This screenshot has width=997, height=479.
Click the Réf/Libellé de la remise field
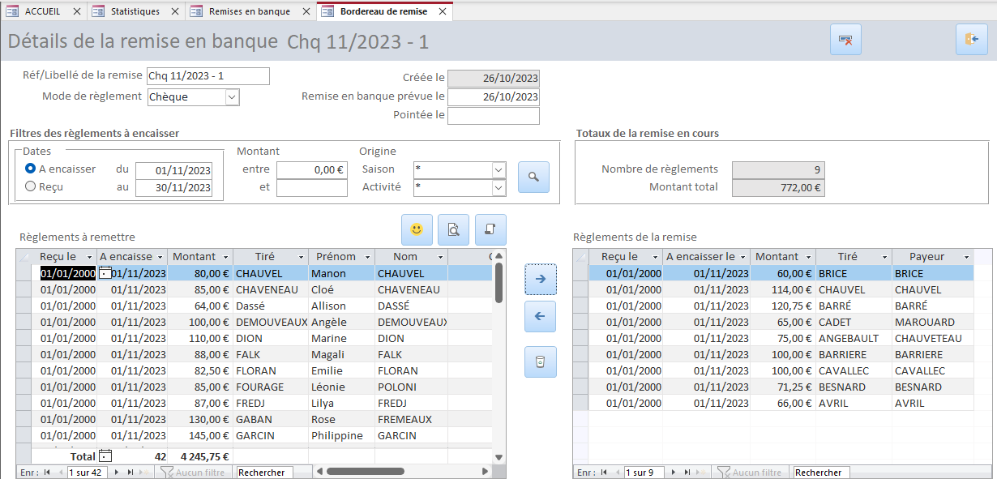(208, 76)
